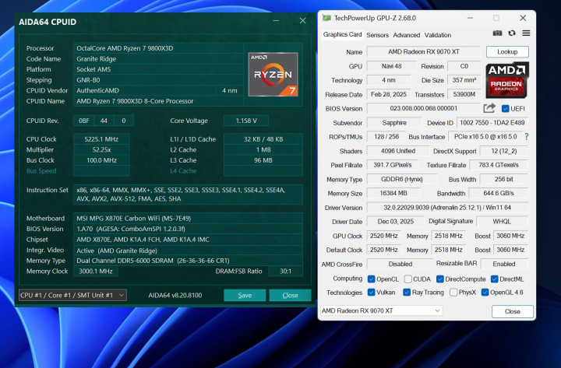
Task: Click the GPU-Z app icon in title bar
Action: click(x=327, y=18)
